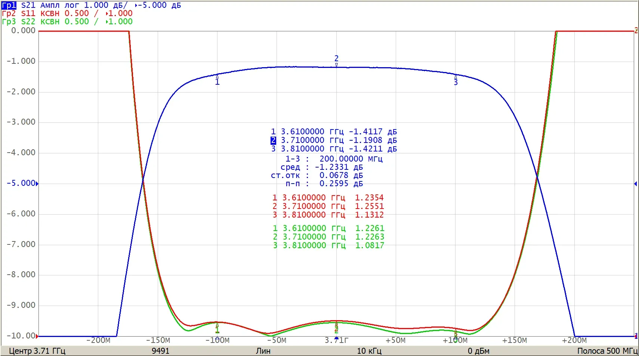Screen dimensions: 639x356
Task: Click blue marker 1 on S21 trace
Action: pyautogui.click(x=217, y=79)
